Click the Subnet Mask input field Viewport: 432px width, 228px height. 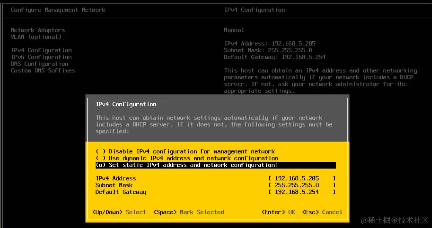click(x=302, y=185)
